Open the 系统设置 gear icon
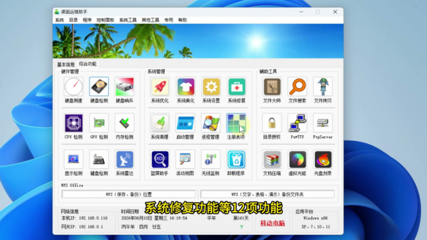427x240 pixels. pyautogui.click(x=211, y=87)
